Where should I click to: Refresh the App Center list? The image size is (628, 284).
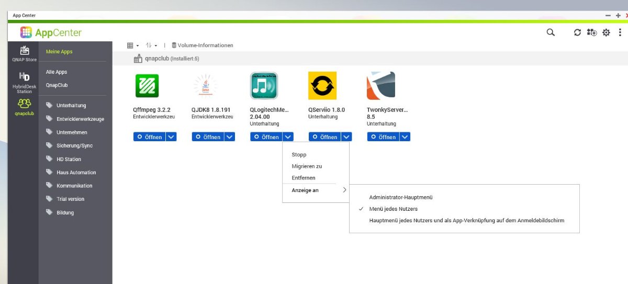coord(577,32)
